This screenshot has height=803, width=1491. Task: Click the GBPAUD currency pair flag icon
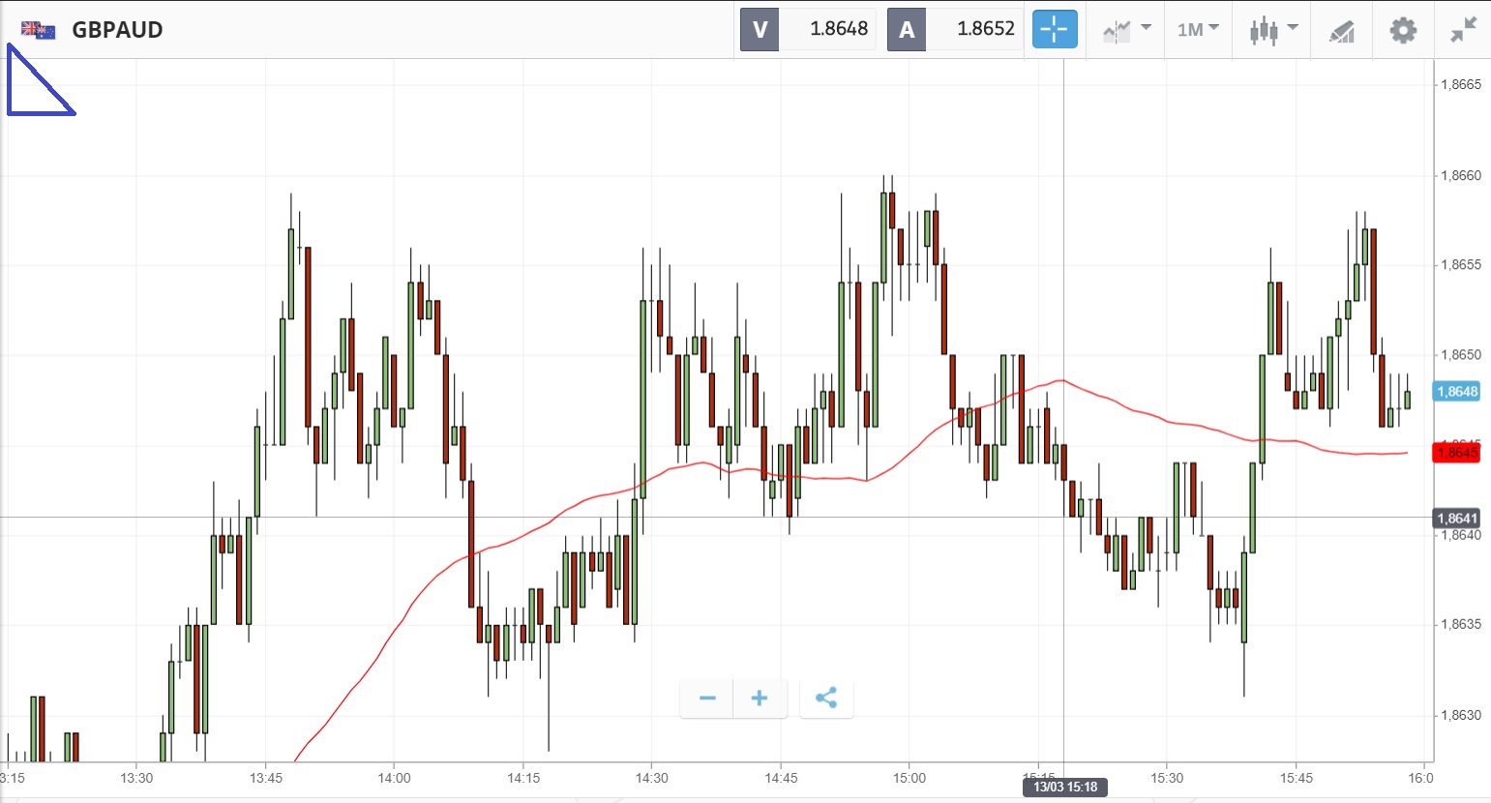(38, 30)
